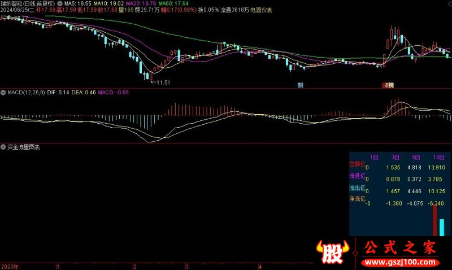The image size is (452, 270).
Task: Click the closing price 收17.58
Action: coord(108,10)
